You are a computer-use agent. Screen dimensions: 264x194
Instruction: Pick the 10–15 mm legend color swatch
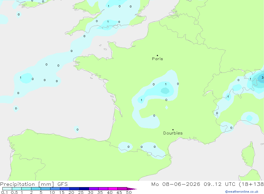pyautogui.click(x=55, y=189)
